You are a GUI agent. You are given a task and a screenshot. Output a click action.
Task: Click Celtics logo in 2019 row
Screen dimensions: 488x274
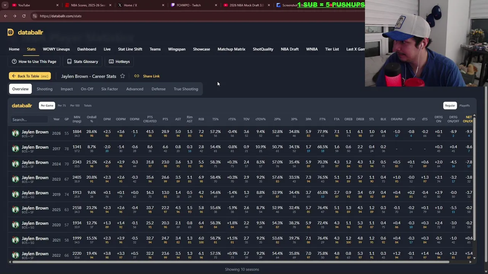pyautogui.click(x=15, y=194)
